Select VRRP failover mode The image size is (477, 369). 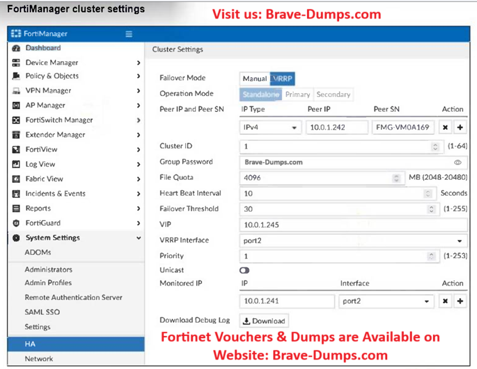283,79
